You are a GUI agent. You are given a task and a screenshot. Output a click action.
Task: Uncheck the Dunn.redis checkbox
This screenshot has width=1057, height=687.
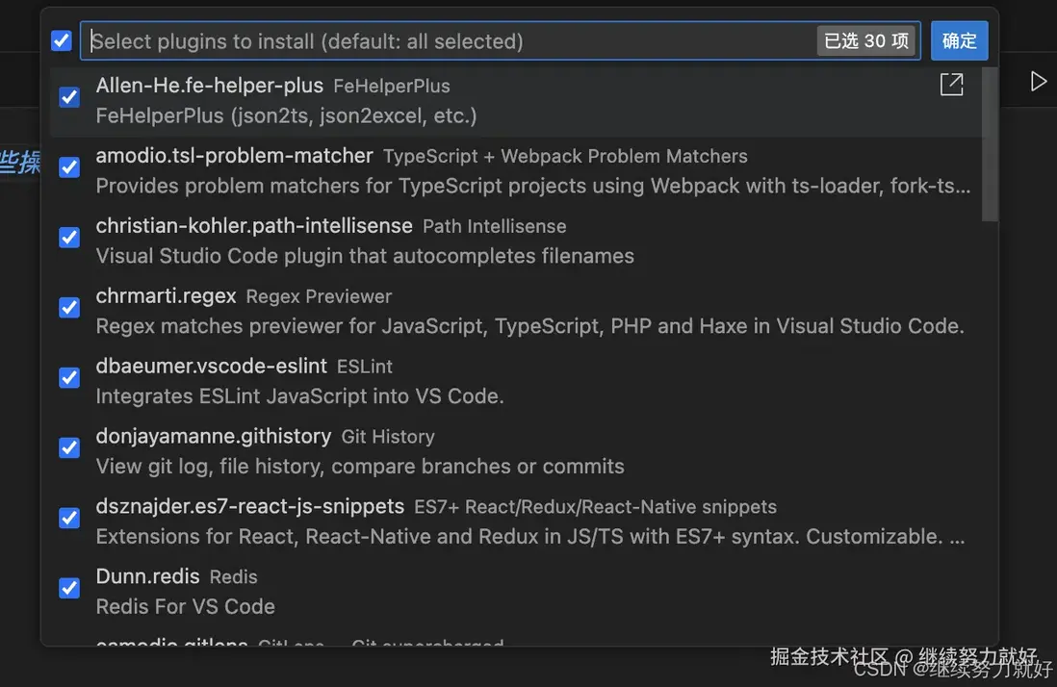click(69, 589)
